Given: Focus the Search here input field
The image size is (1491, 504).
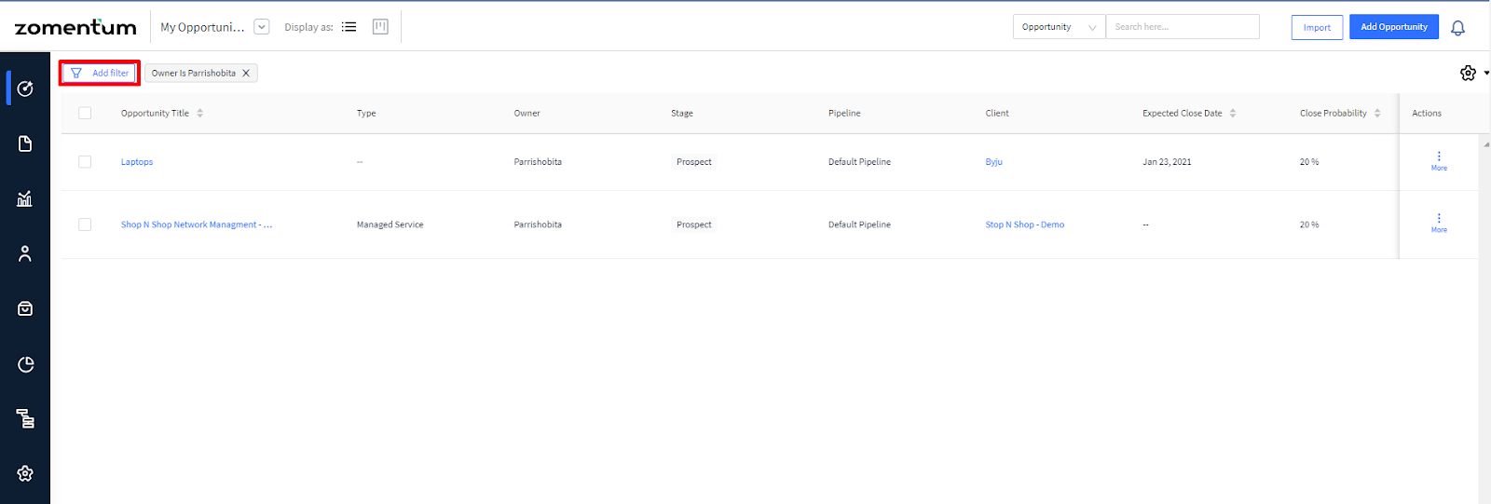Looking at the screenshot, I should pyautogui.click(x=1183, y=27).
